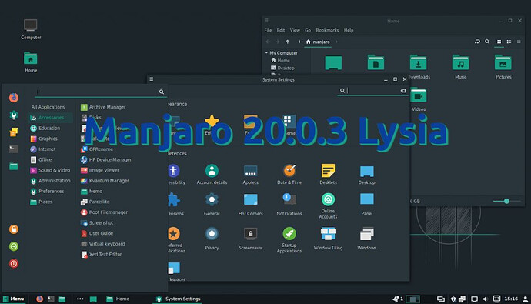Open file manager window hamburger menu
The height and width of the screenshot is (304, 531).
266,21
